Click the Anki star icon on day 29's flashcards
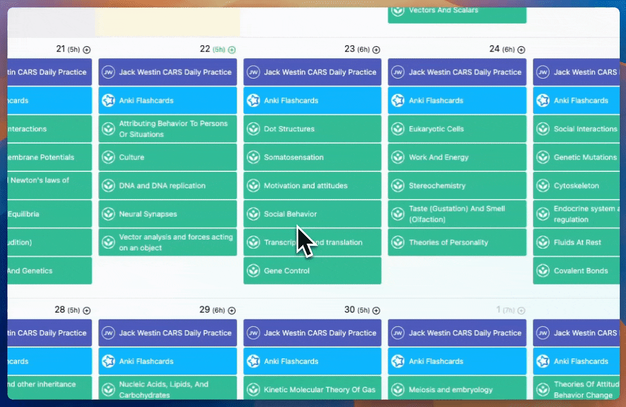626x407 pixels. click(x=108, y=361)
